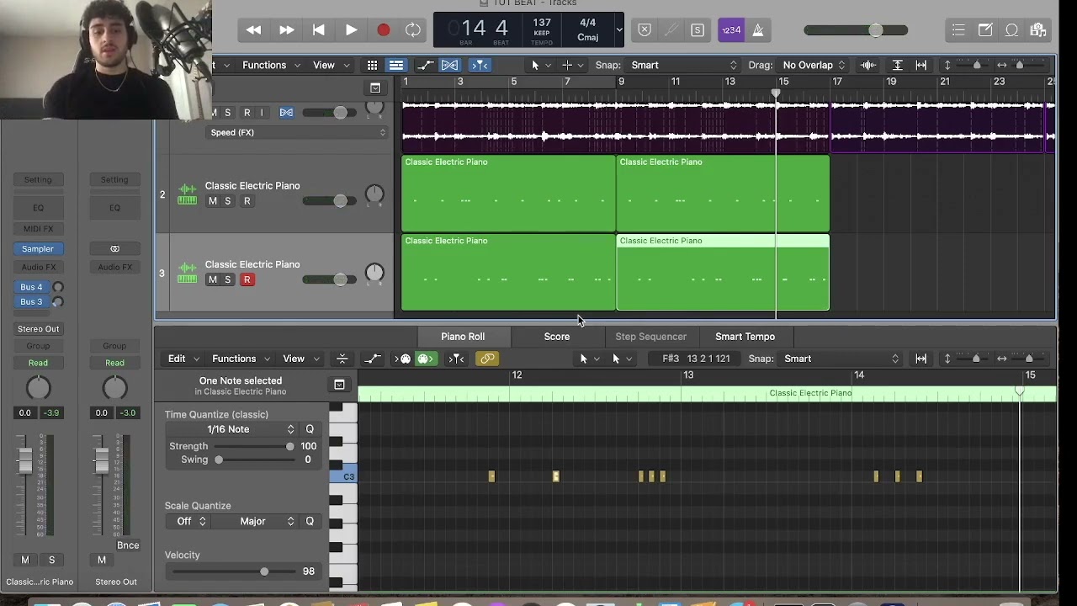Click track 3 instrument icon
1077x606 pixels.
(187, 274)
